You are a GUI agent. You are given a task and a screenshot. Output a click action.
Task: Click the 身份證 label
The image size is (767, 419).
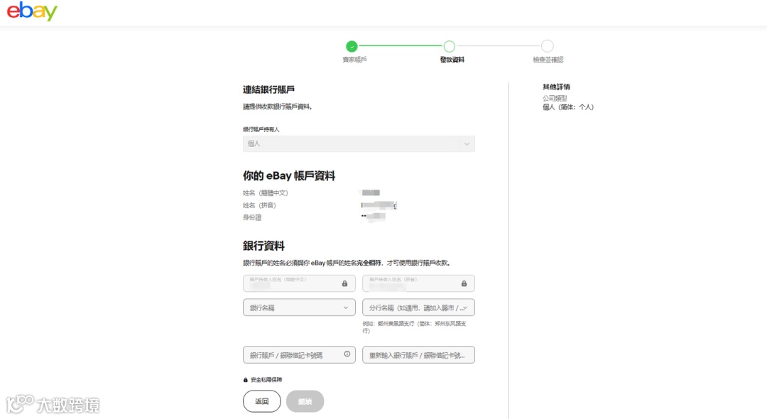[252, 217]
